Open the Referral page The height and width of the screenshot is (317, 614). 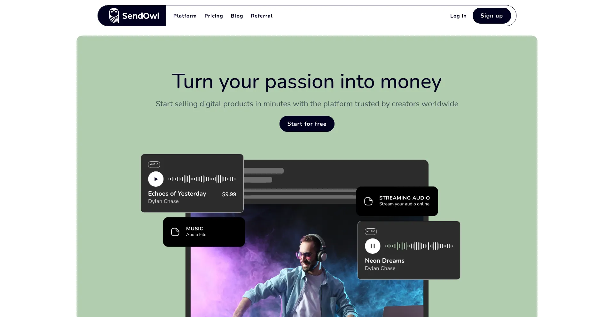coord(262,16)
